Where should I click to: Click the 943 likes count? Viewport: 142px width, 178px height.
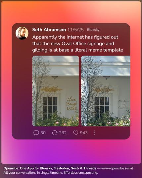tap(84, 133)
